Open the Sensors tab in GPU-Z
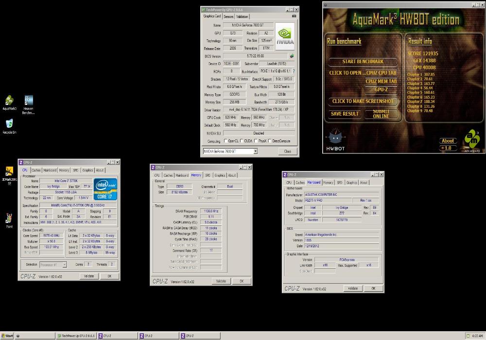 coord(228,17)
